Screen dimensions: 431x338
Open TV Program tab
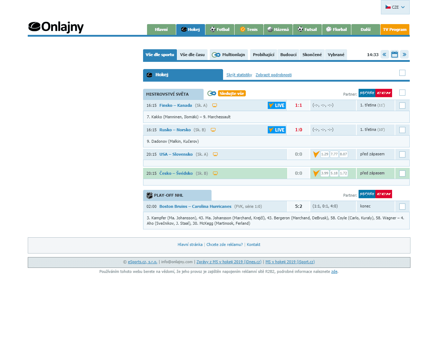(395, 29)
